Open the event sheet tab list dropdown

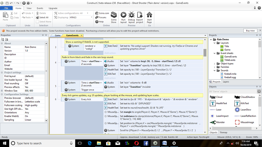(205, 35)
